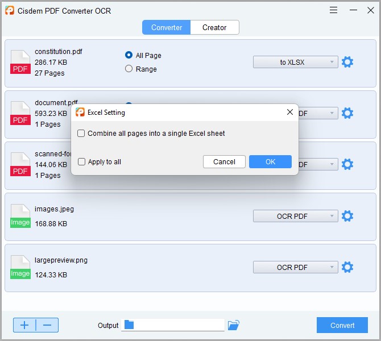This screenshot has height=341, width=381.
Task: Click the 593.23 KB size text
Action: (51, 114)
